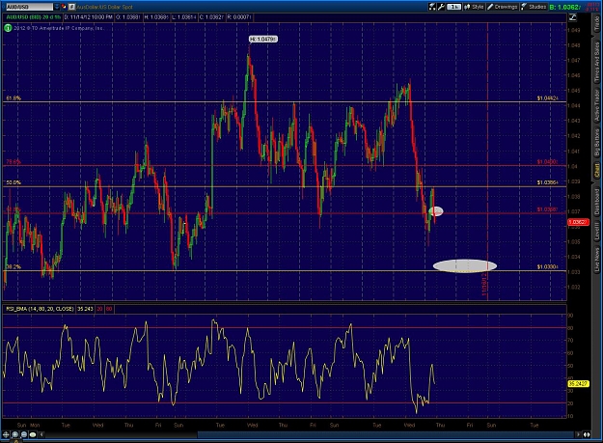
Task: Click the scroll left arrow on time axis
Action: (41, 434)
